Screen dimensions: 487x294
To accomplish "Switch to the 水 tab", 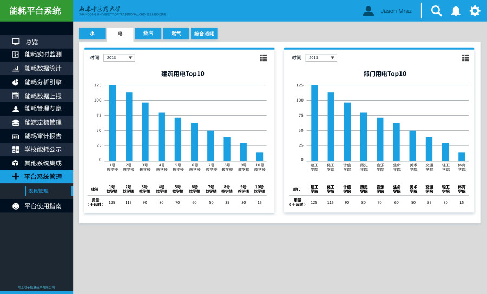I will pyautogui.click(x=92, y=34).
